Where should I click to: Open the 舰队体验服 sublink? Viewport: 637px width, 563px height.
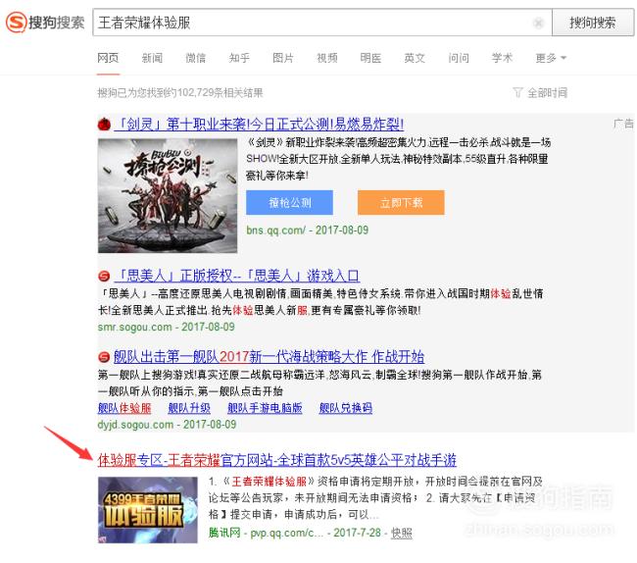(x=124, y=408)
